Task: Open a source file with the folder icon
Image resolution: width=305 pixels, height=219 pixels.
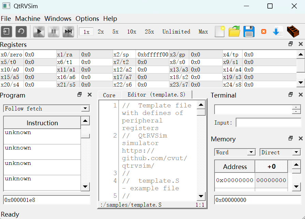Action: [x=234, y=31]
